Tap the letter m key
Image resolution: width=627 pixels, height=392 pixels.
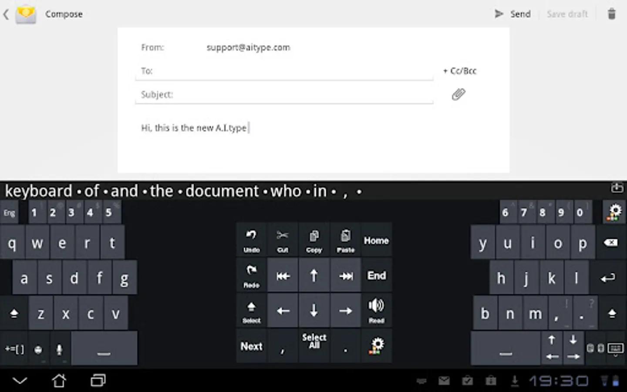[x=535, y=313]
